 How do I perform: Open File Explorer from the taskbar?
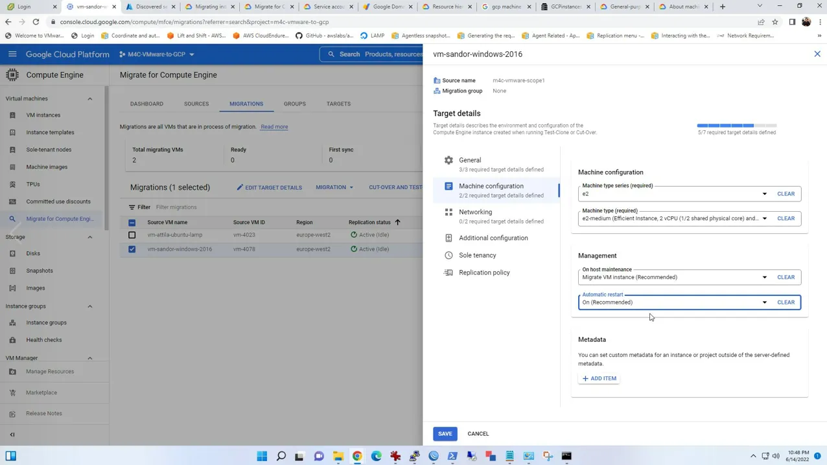point(338,456)
